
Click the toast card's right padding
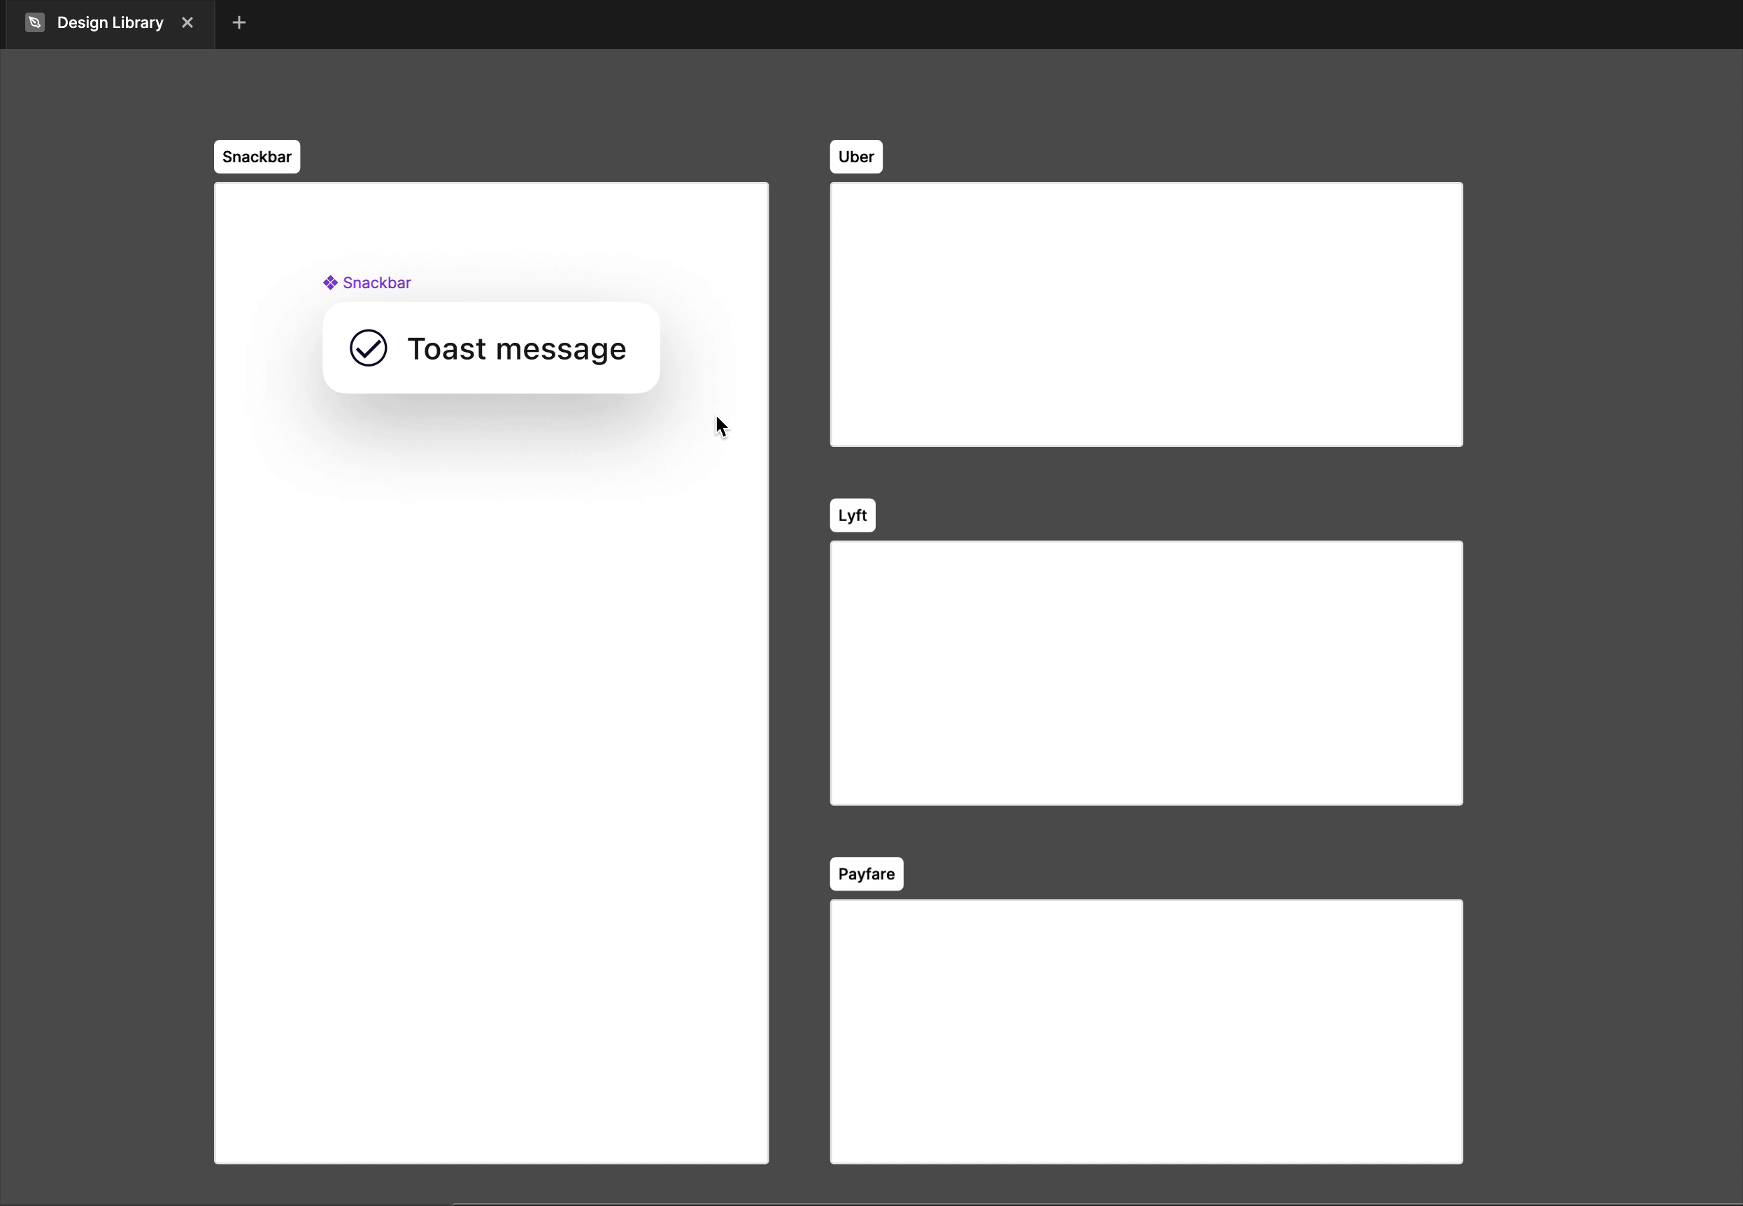coord(643,348)
